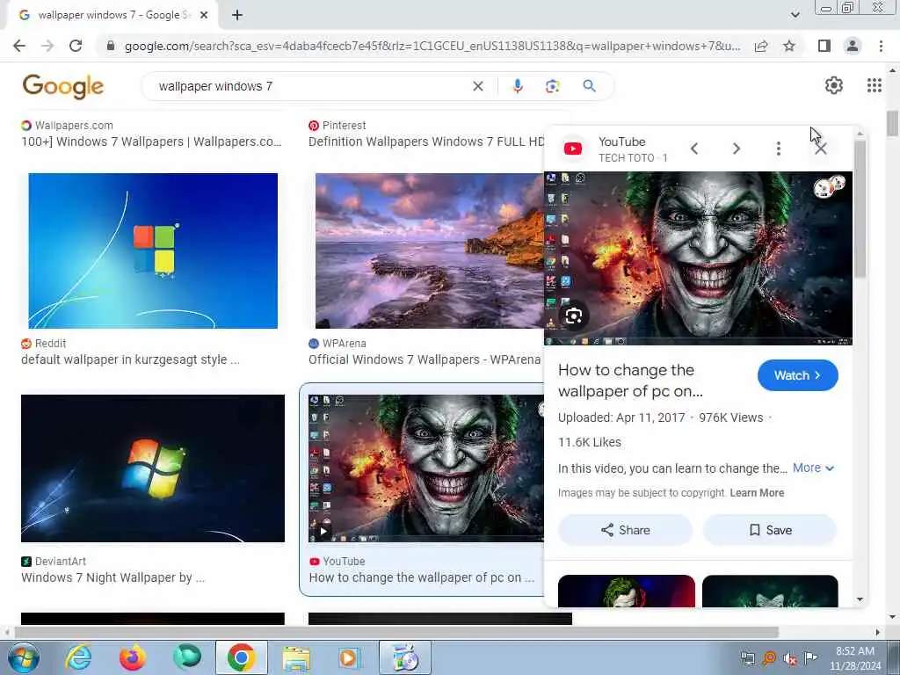900x675 pixels.
Task: Open the Windows 7 Night wallpaper thumbnail
Action: coord(153,468)
